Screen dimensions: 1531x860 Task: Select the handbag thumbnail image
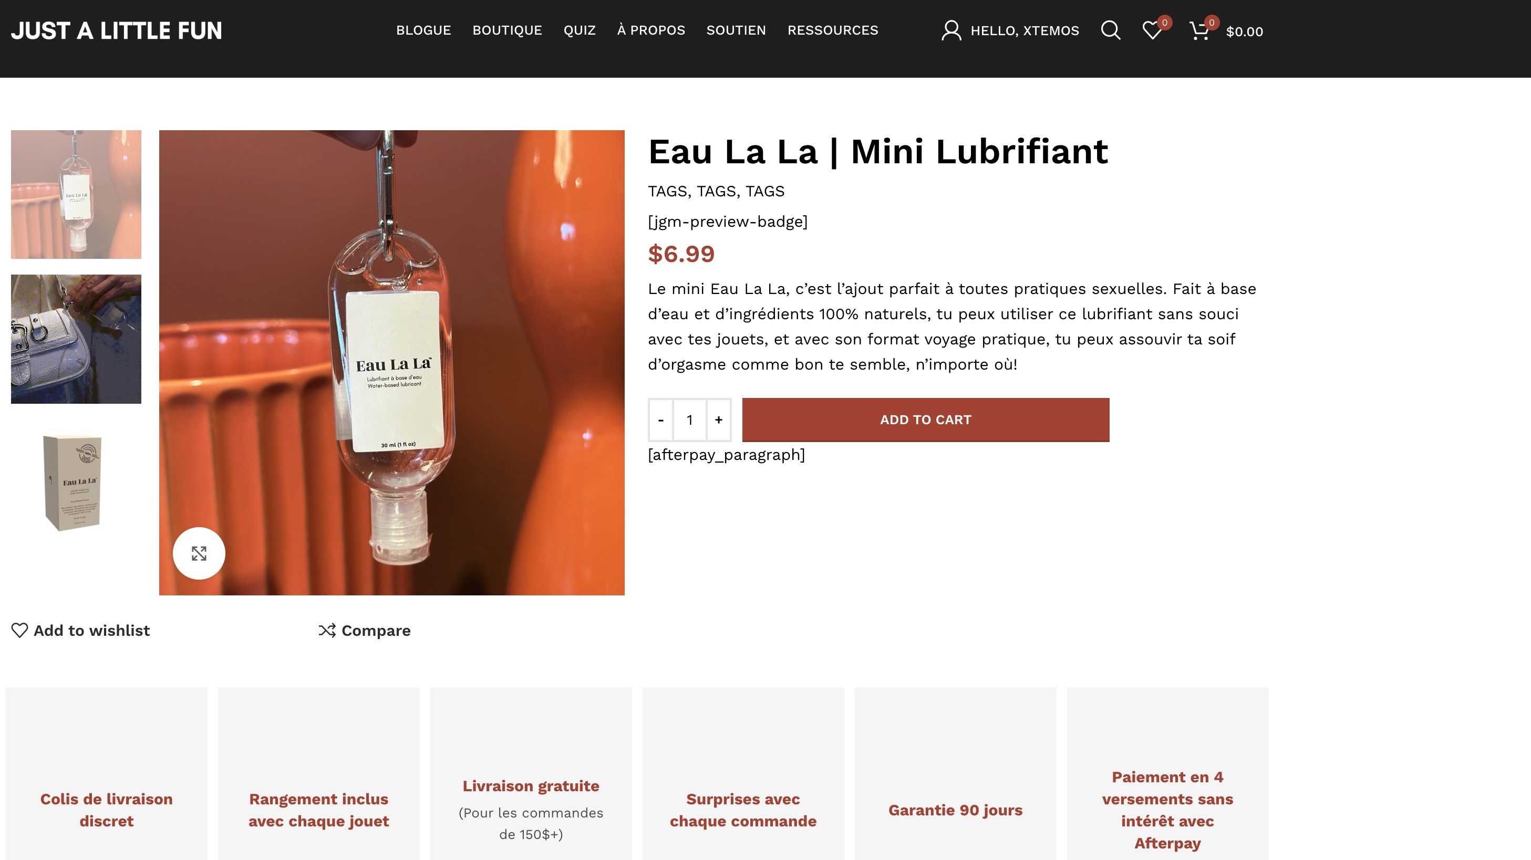[x=76, y=339]
